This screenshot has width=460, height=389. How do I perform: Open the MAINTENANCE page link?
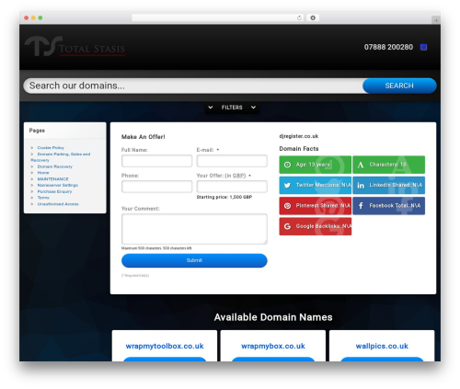coord(53,179)
